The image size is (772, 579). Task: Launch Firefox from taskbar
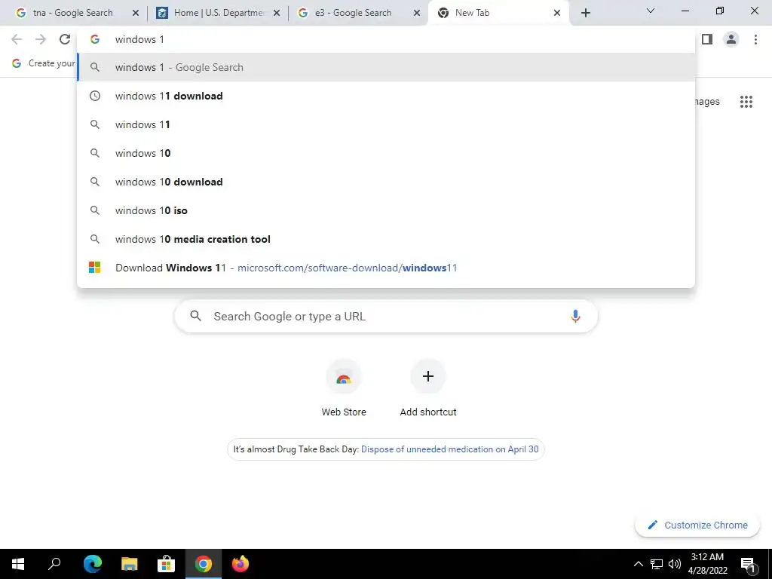coord(240,564)
